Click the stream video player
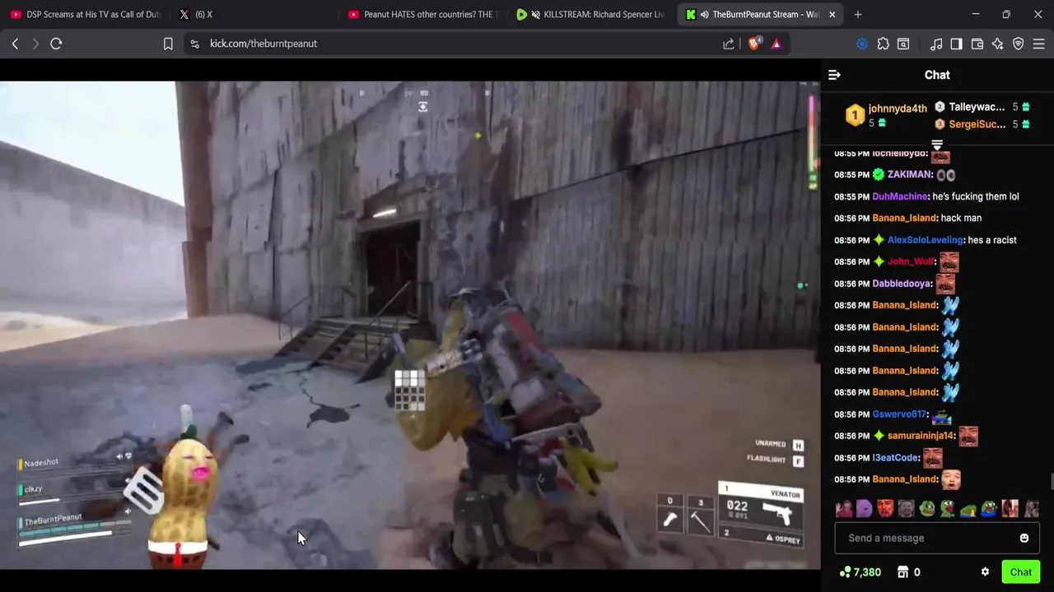Viewport: 1054px width, 592px height. [x=410, y=325]
